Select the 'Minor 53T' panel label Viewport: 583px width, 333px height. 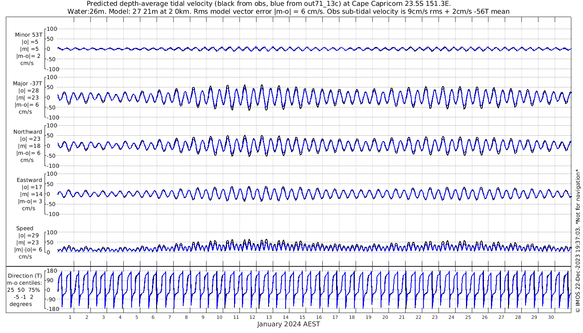(28, 35)
